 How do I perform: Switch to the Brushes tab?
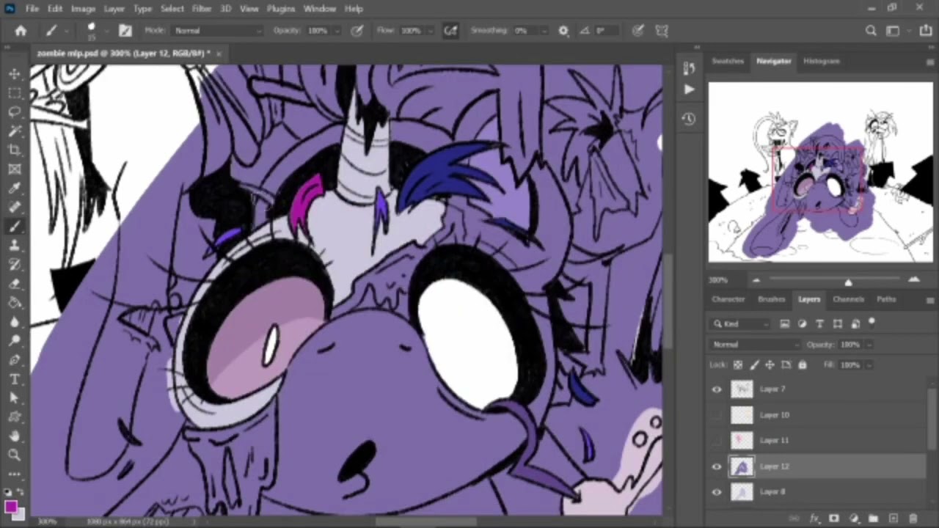[x=771, y=299]
